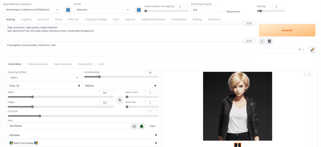
Task: Expand the Hires. fix section
Action: coord(45,86)
